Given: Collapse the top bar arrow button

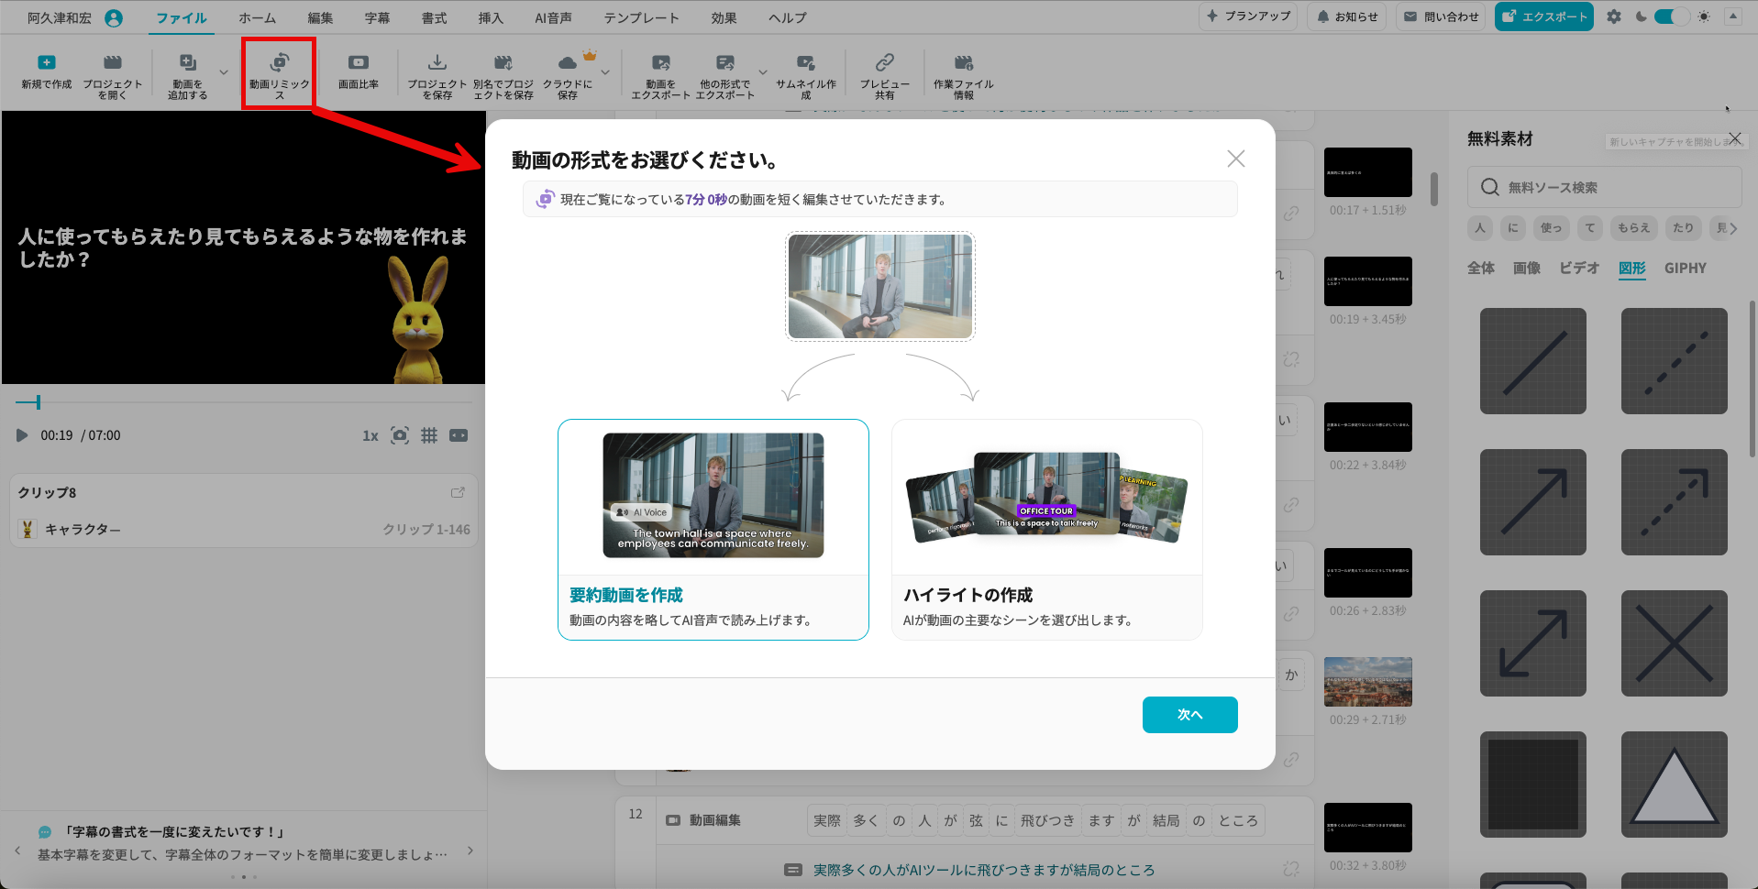Looking at the screenshot, I should pos(1733,16).
